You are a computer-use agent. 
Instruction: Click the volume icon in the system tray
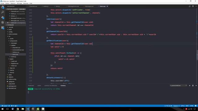[x=191, y=109]
